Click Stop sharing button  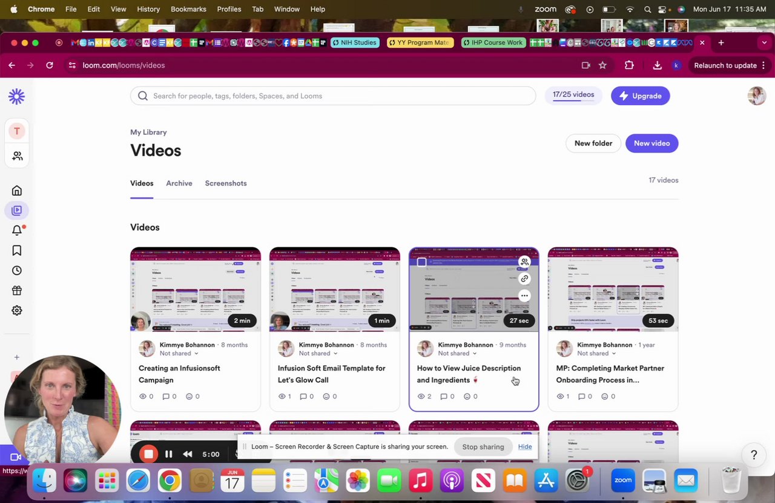483,447
